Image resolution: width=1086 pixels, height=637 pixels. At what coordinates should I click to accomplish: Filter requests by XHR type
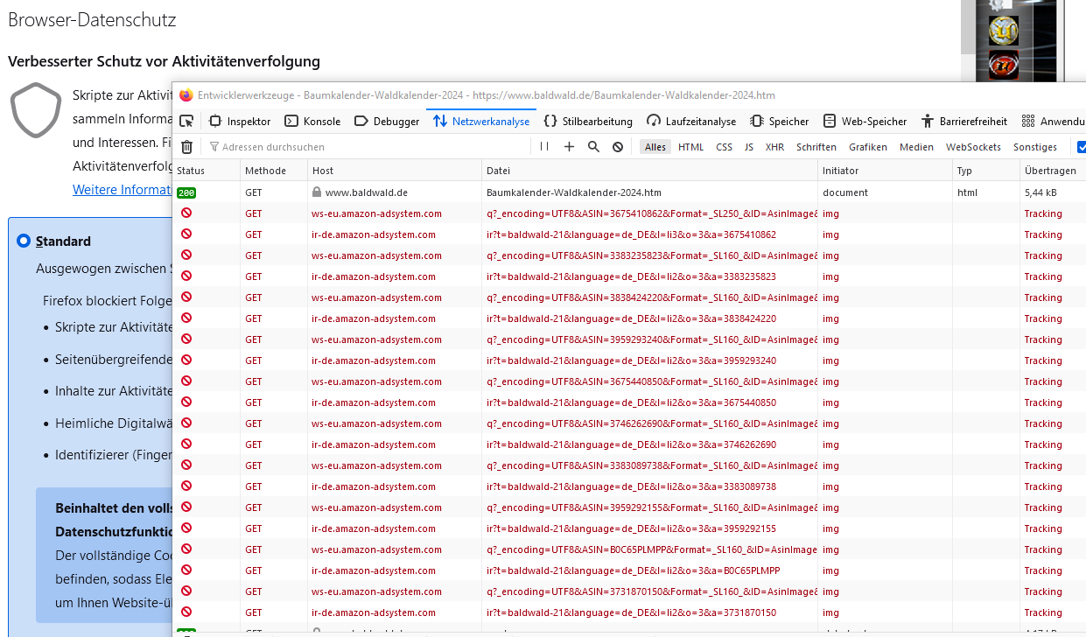[774, 147]
